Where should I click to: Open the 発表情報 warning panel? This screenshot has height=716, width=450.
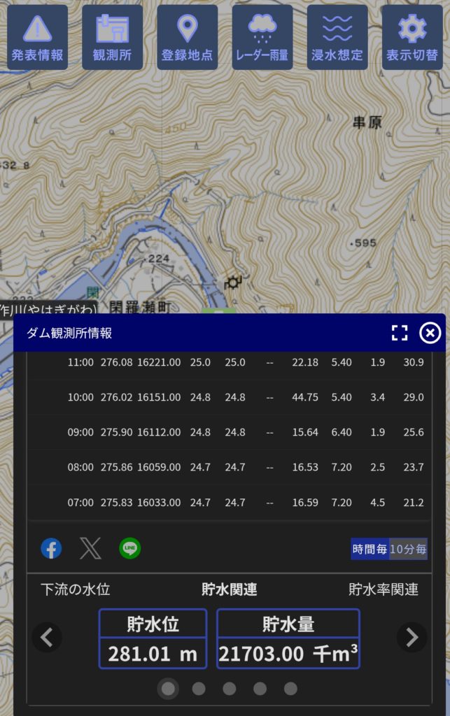tap(37, 38)
